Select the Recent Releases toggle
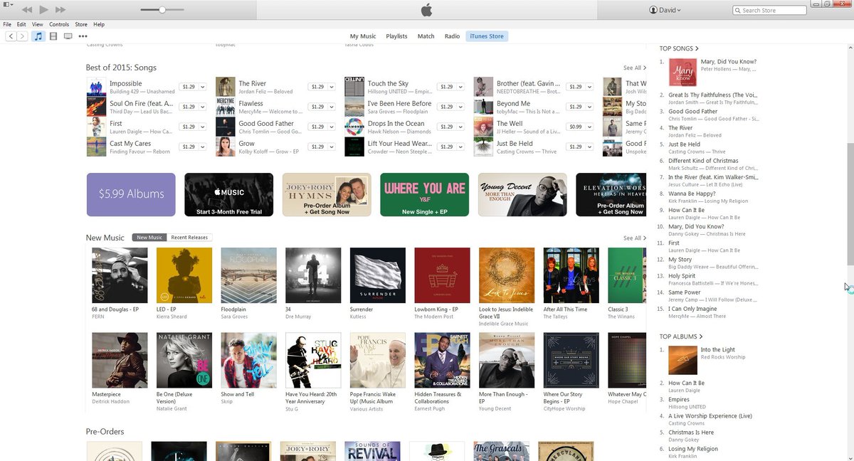The width and height of the screenshot is (854, 461). 189,238
